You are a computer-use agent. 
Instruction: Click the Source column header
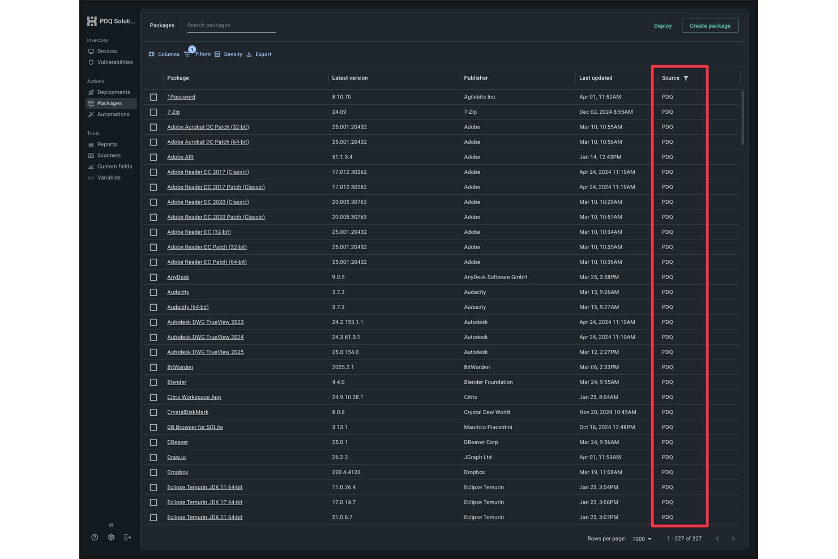click(x=670, y=78)
